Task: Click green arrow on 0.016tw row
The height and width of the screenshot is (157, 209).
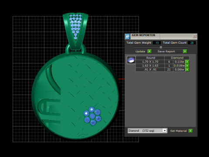Action: [187, 66]
